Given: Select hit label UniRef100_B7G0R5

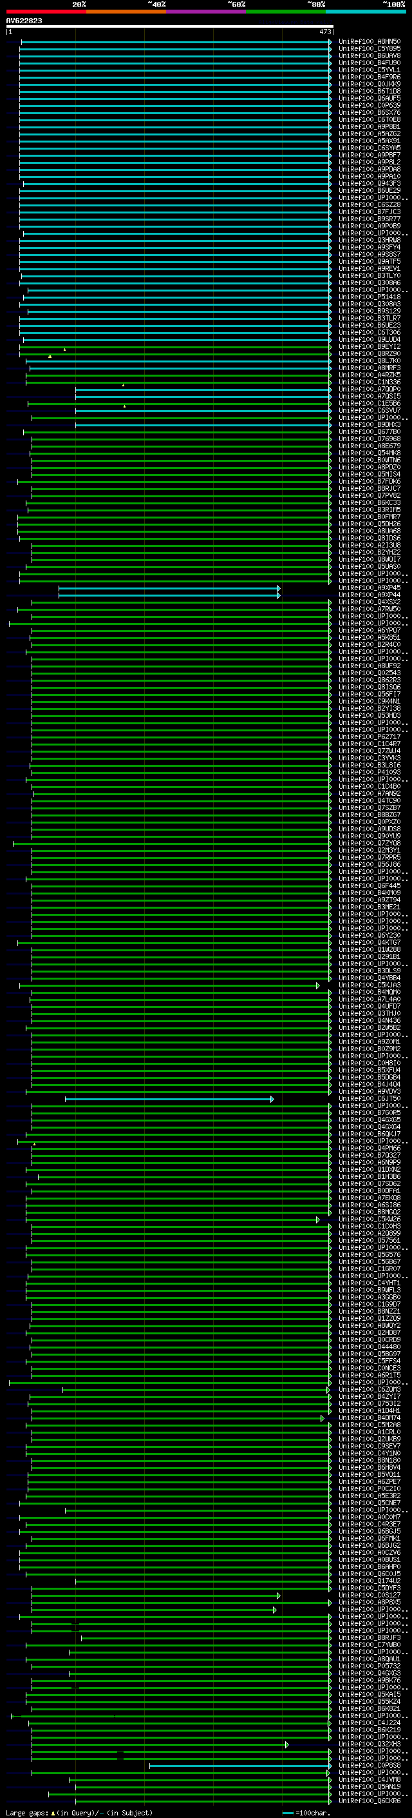Looking at the screenshot, I should point(369,1113).
